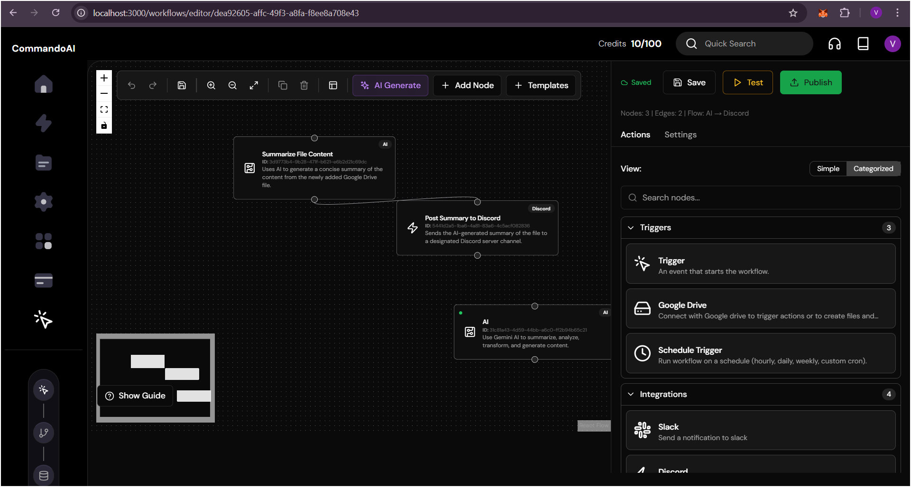Toggle the canvas lock control
The width and height of the screenshot is (911, 487).
tap(104, 126)
